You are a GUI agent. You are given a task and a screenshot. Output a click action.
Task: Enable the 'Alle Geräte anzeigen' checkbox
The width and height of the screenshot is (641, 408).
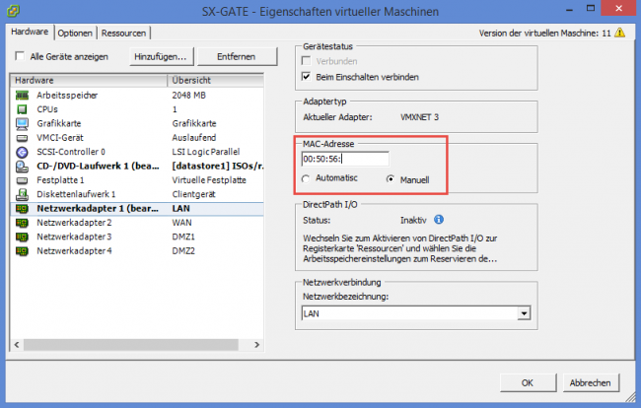click(x=21, y=57)
